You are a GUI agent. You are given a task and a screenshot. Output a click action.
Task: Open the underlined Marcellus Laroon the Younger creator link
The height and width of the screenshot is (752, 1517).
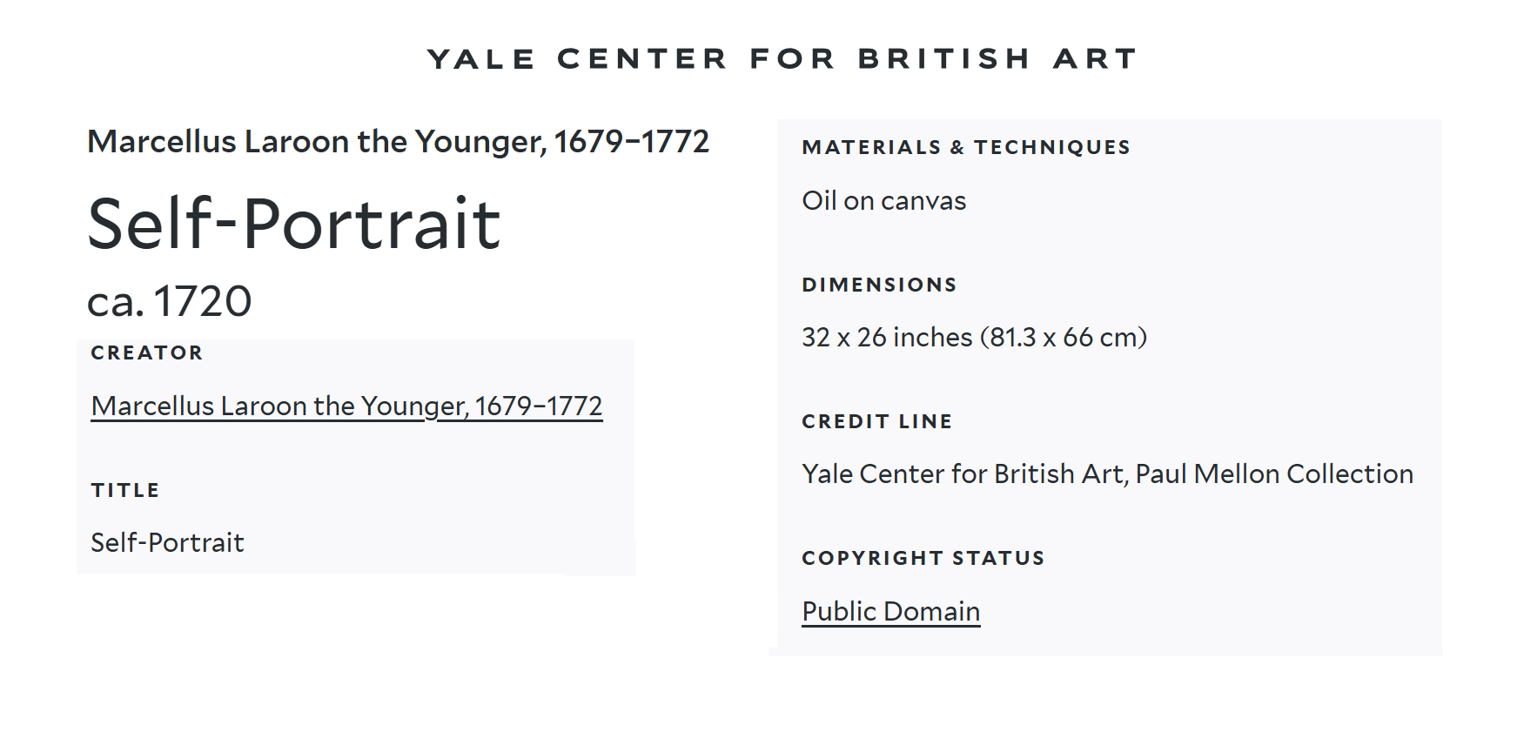[279, 406]
